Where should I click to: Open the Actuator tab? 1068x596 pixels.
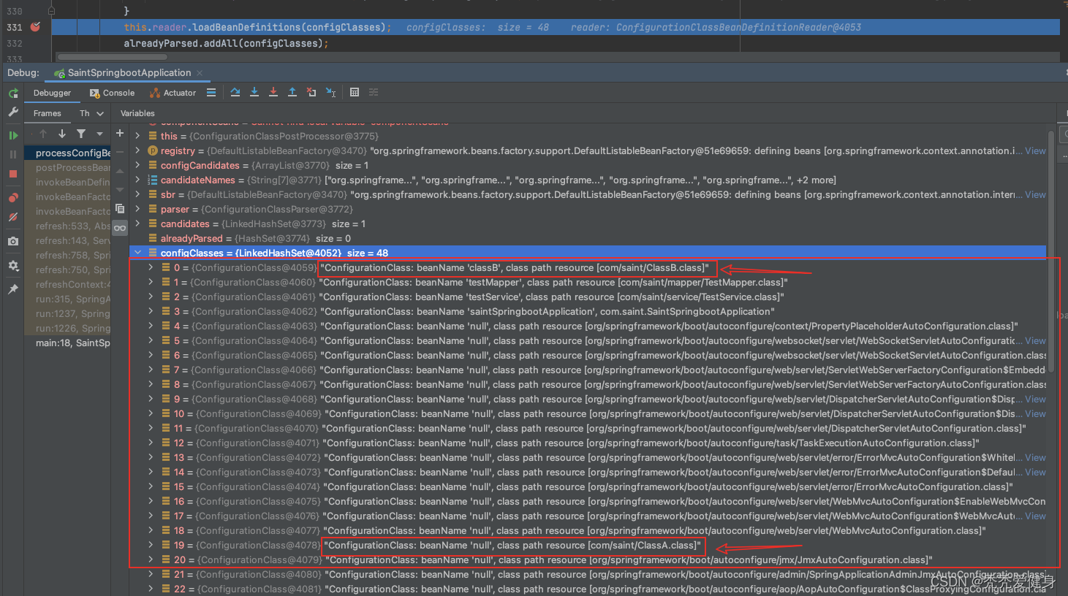[x=173, y=93]
